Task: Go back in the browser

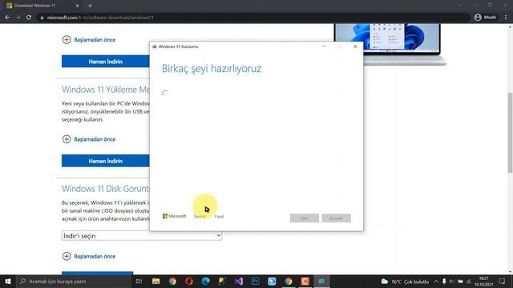Action: point(7,18)
